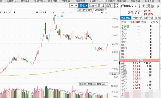Click the 买四 bid row at 24.74
The image size is (161, 98).
tap(140, 72)
